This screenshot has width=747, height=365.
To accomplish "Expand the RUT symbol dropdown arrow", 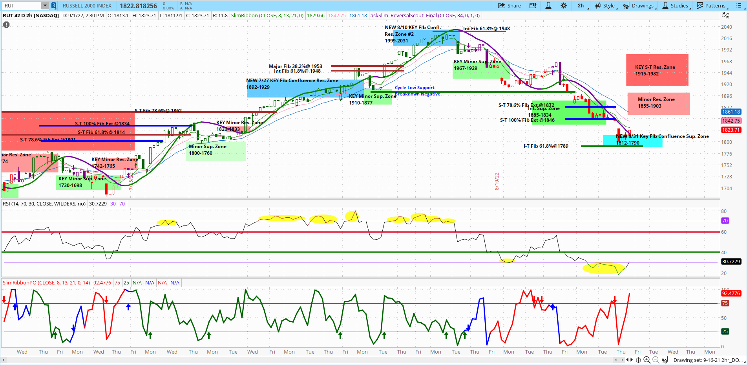I will [x=45, y=6].
